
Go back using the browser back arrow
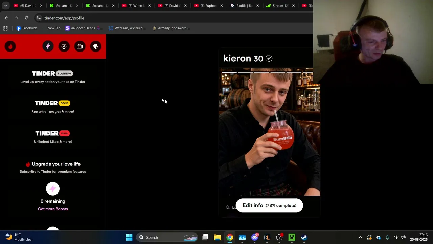tap(6, 18)
